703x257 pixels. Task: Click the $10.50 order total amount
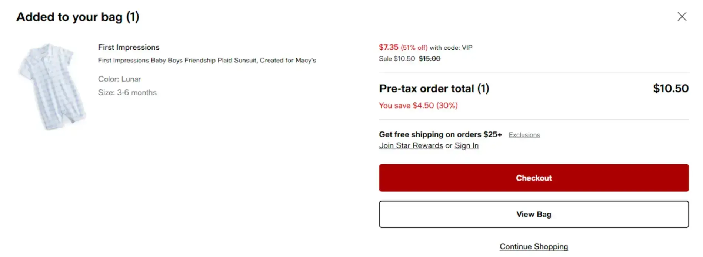[x=670, y=88]
